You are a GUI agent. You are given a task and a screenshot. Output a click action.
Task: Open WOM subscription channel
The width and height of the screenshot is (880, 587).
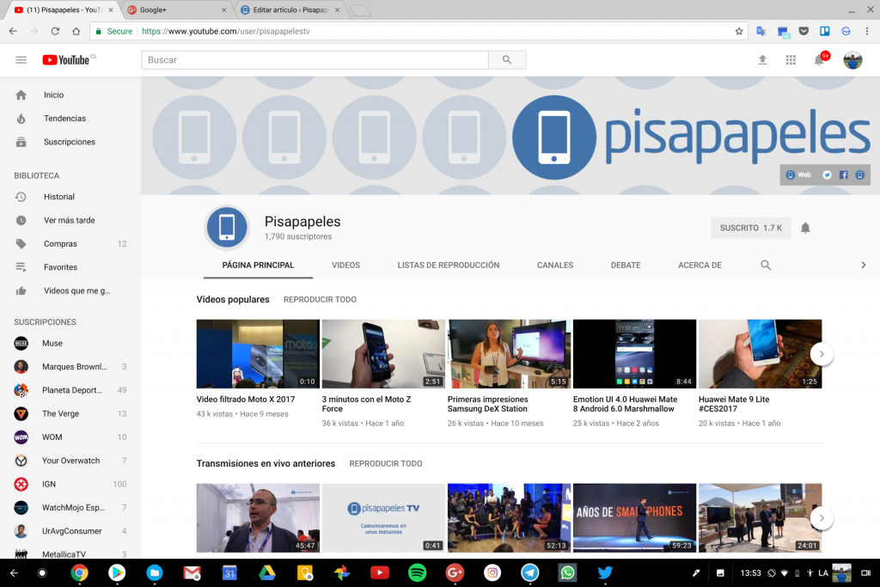pyautogui.click(x=70, y=437)
